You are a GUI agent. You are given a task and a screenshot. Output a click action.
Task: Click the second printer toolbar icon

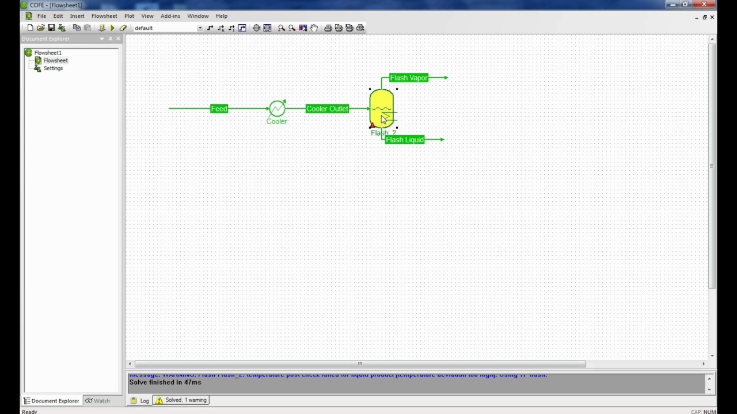(339, 28)
